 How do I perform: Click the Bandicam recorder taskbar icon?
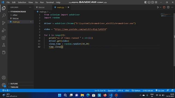[x=116, y=95]
